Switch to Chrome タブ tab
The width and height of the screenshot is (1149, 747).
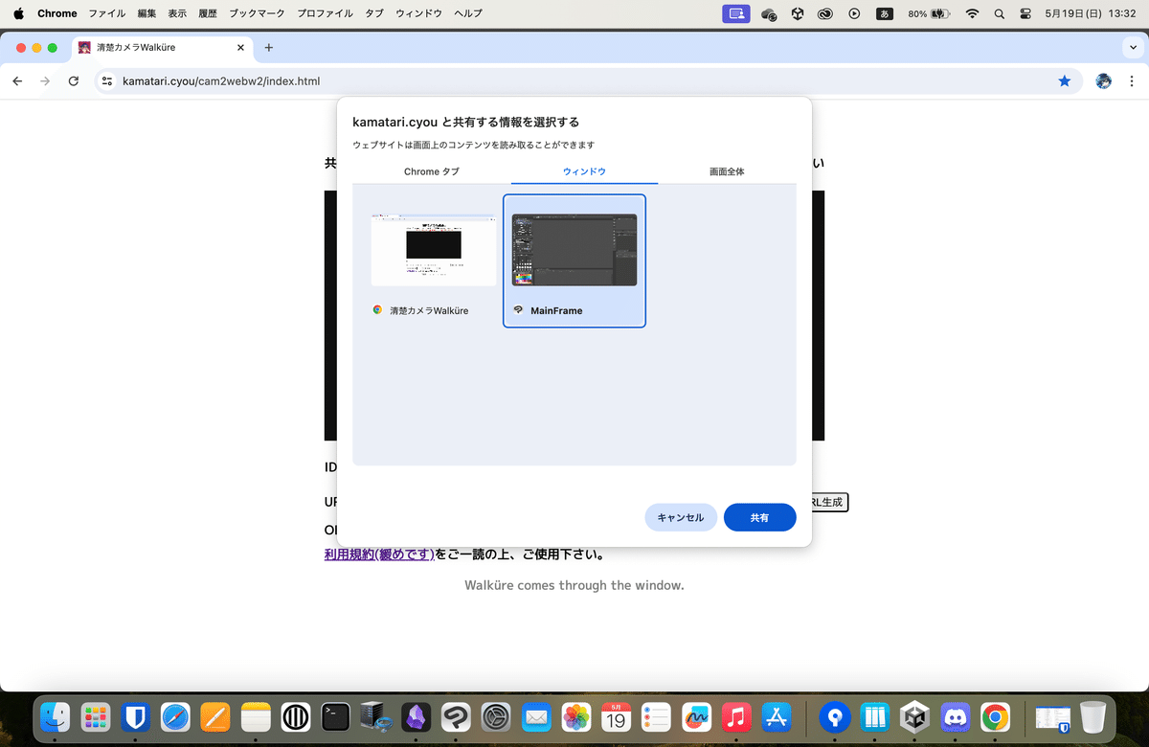(x=432, y=171)
